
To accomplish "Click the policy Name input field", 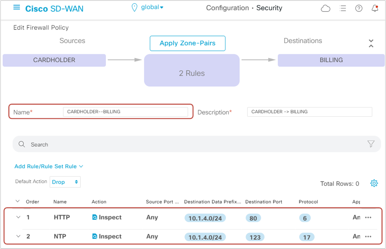I will point(125,112).
